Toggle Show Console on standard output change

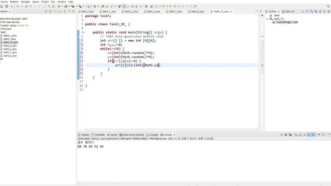pyautogui.click(x=309, y=135)
